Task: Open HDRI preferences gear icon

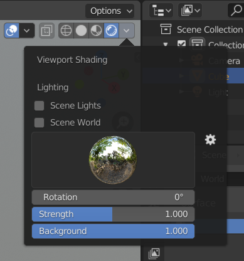Action: pyautogui.click(x=210, y=140)
